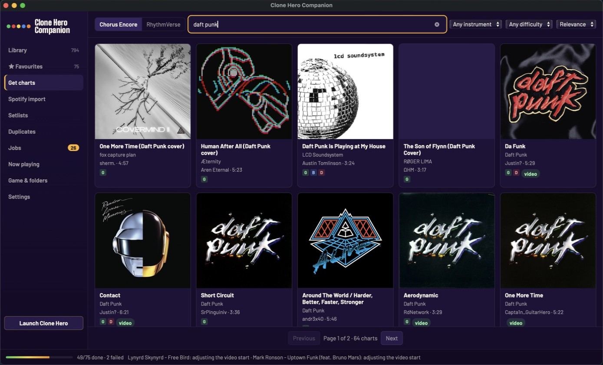Click the G badge on the Short Circuit card
This screenshot has height=365, width=603.
[204, 322]
